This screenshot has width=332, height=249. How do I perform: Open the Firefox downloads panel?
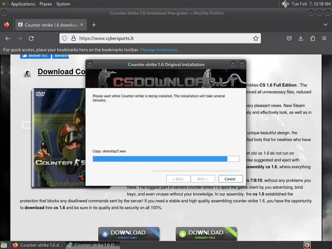pos(301,38)
